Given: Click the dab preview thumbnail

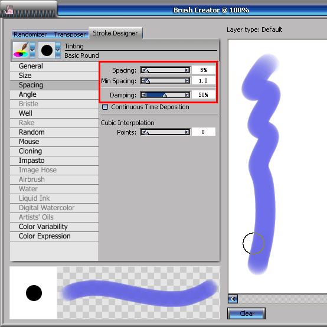Looking at the screenshot, I should (x=34, y=293).
